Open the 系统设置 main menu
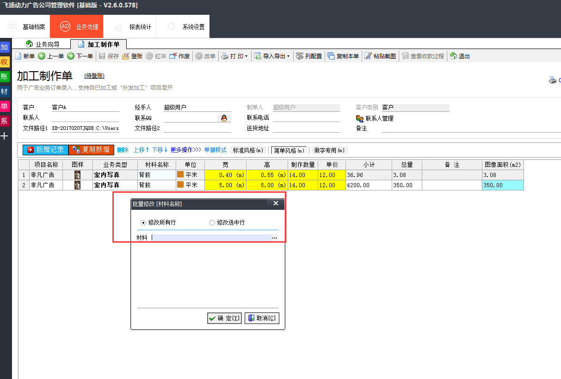Screen dimensions: 561x379 click(183, 27)
